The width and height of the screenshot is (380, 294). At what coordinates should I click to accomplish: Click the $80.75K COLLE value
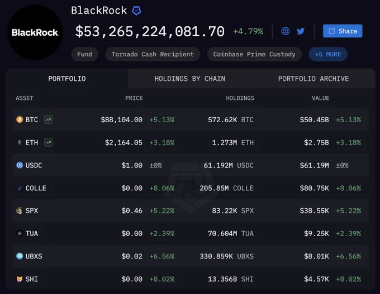pos(314,188)
